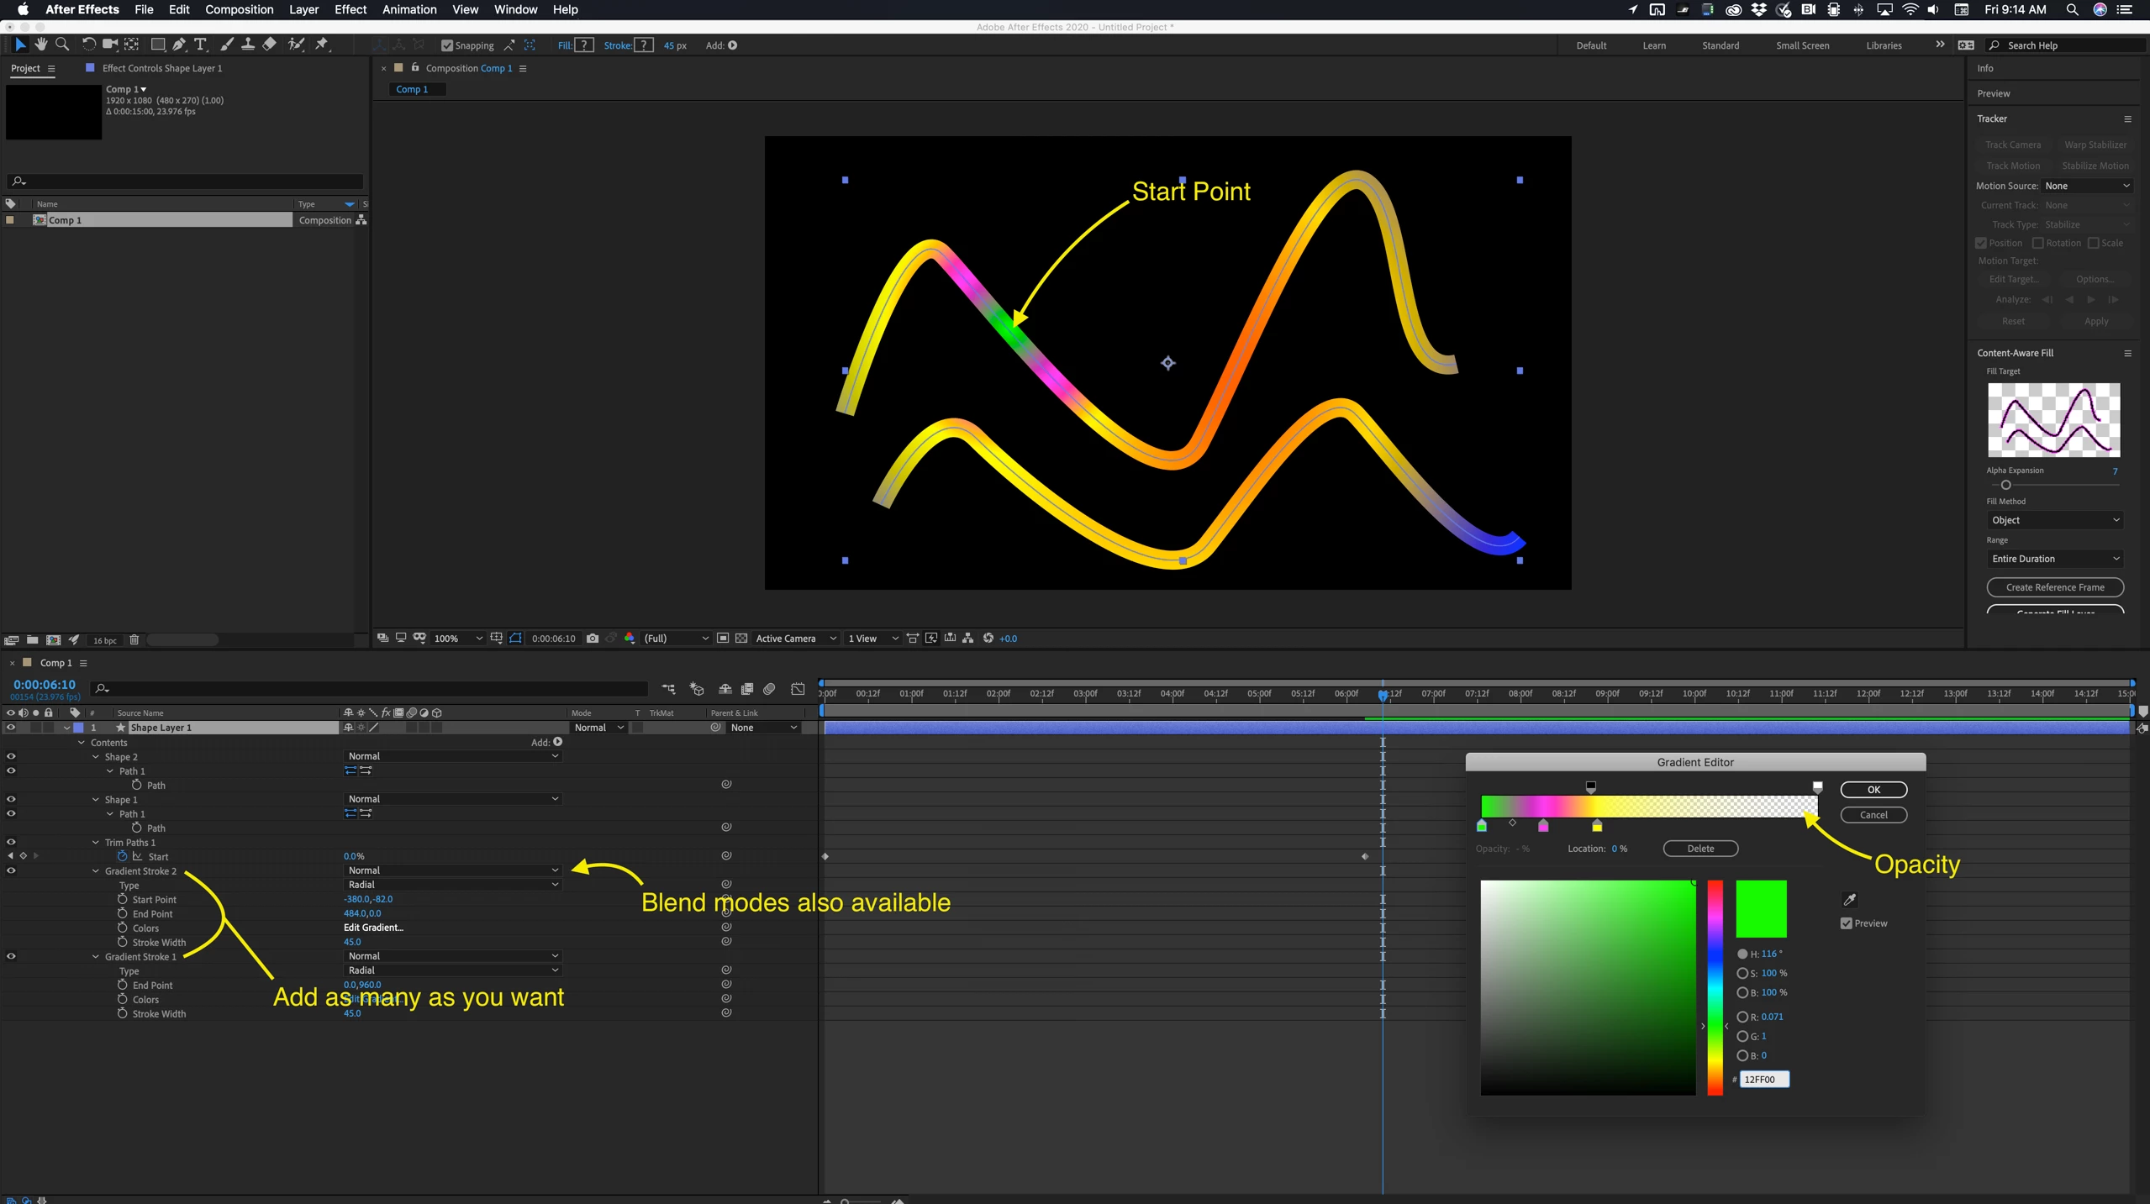Select the Type tool
The width and height of the screenshot is (2150, 1204).
click(200, 45)
